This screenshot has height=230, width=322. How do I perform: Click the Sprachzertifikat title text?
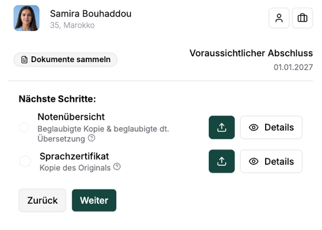(x=74, y=156)
